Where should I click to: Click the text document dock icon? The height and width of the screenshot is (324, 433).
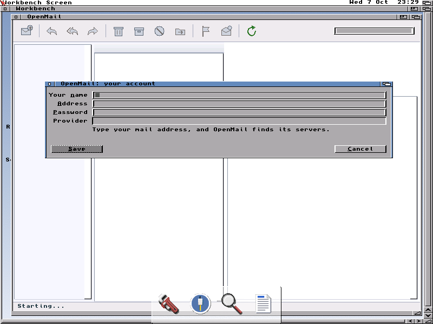[263, 303]
